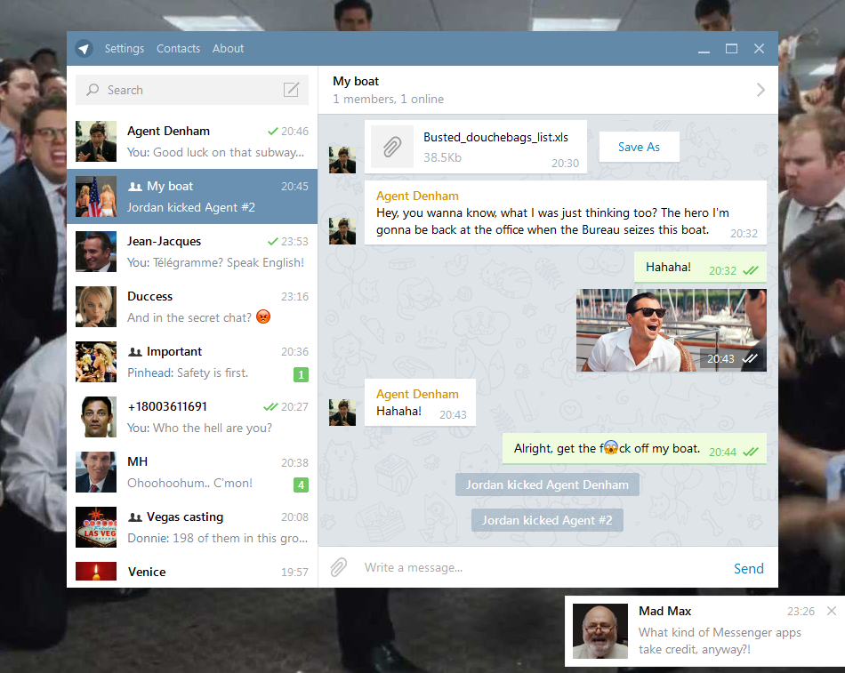Expand group info with header chevron
This screenshot has width=845, height=673.
pos(760,90)
